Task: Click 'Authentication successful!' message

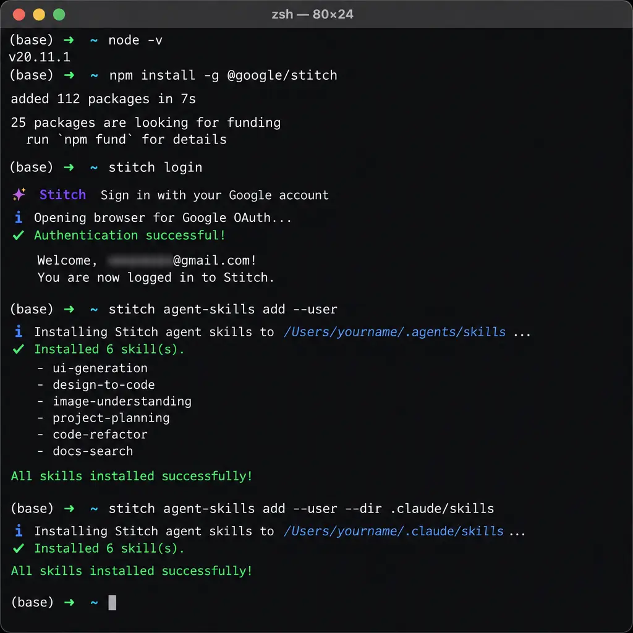Action: 130,235
